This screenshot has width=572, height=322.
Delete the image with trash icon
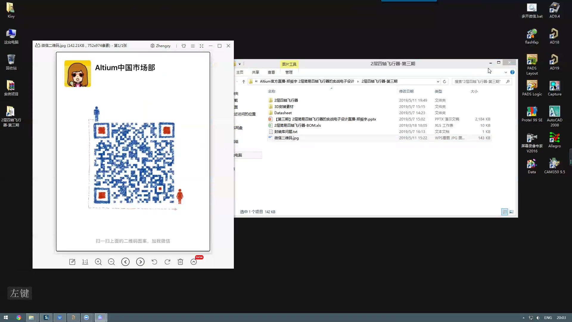click(180, 262)
